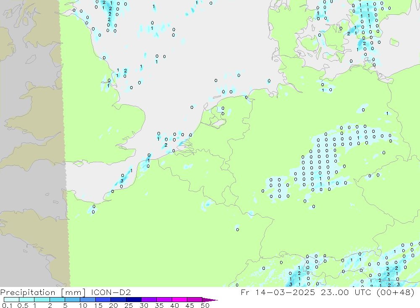Click the '0.1' legend scale value
Viewport: 420px width, 308px height.
point(7,305)
